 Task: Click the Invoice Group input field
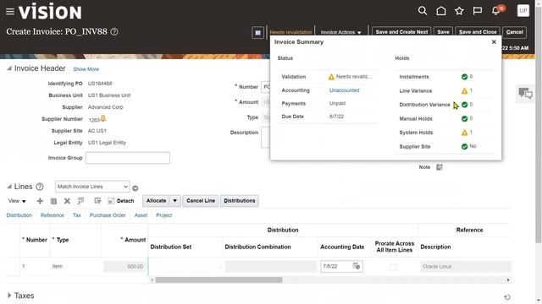tap(128, 158)
